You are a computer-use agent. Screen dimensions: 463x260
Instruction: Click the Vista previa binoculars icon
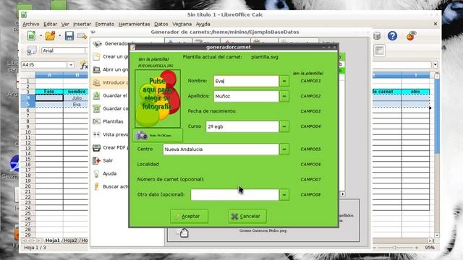(96, 134)
